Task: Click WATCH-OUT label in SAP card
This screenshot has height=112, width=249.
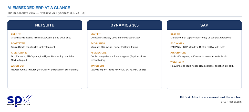Action: 177,62
